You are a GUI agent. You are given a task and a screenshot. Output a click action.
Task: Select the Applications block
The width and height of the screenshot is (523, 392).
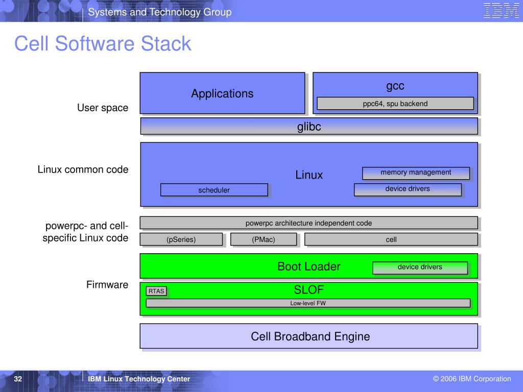[222, 93]
